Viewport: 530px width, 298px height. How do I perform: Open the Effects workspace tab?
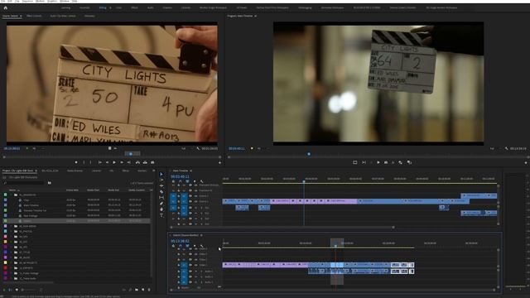[134, 7]
